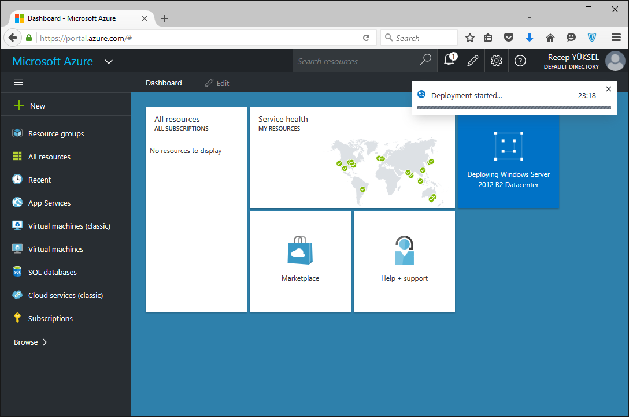Open the tab list dropdown arrow
The width and height of the screenshot is (629, 417).
tap(530, 18)
